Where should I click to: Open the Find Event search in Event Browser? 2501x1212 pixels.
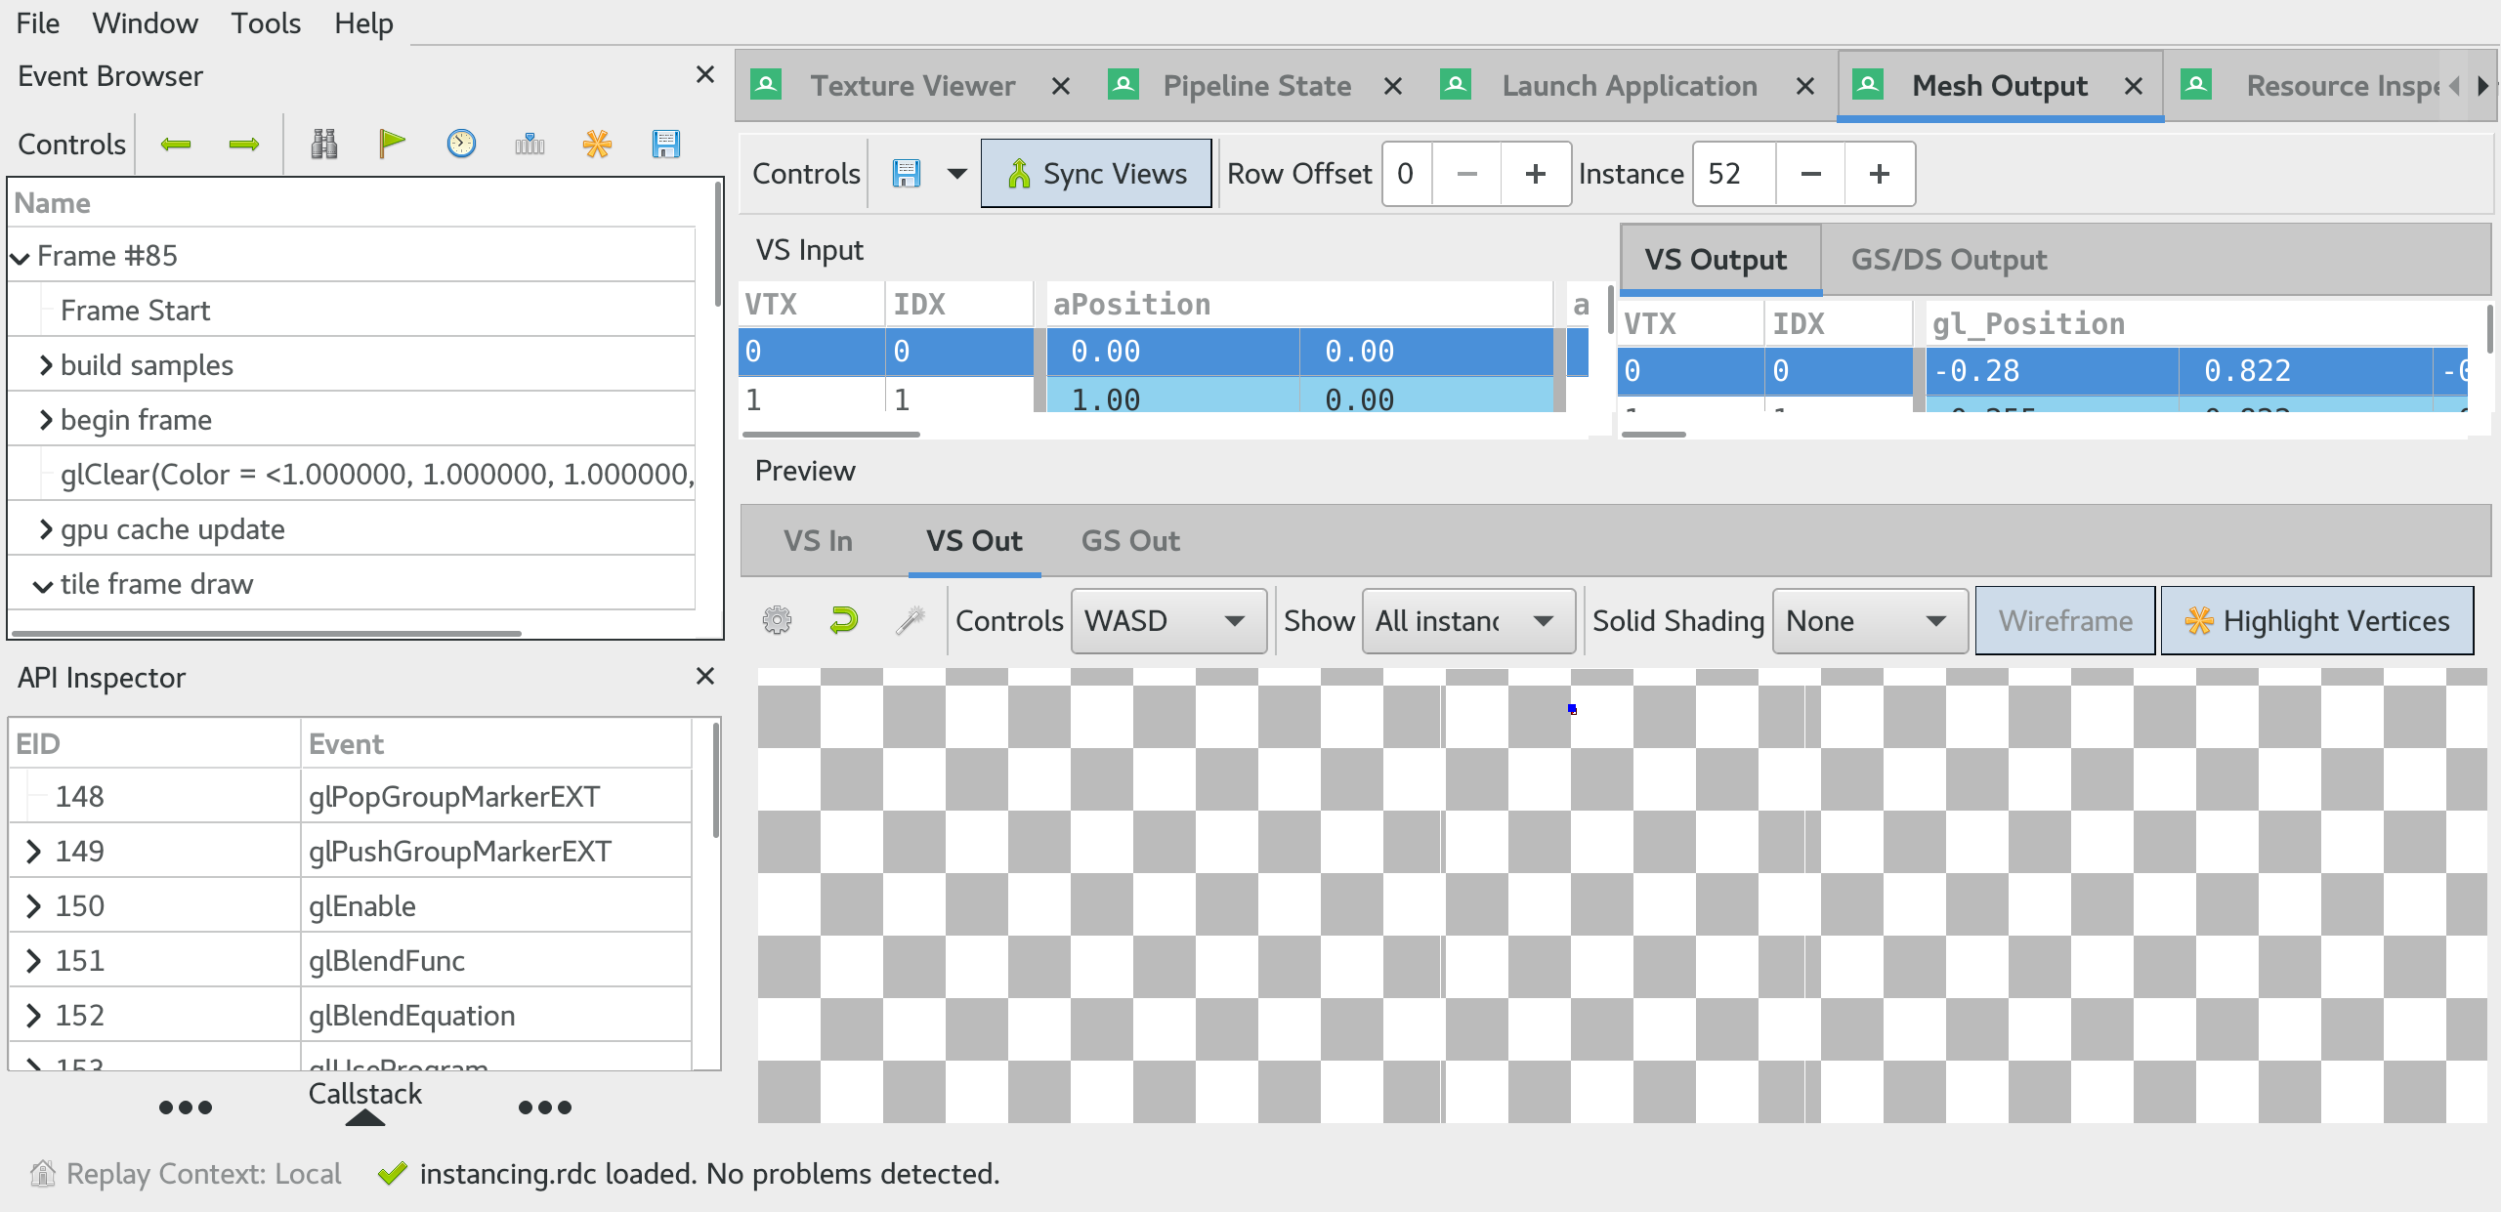pyautogui.click(x=324, y=144)
